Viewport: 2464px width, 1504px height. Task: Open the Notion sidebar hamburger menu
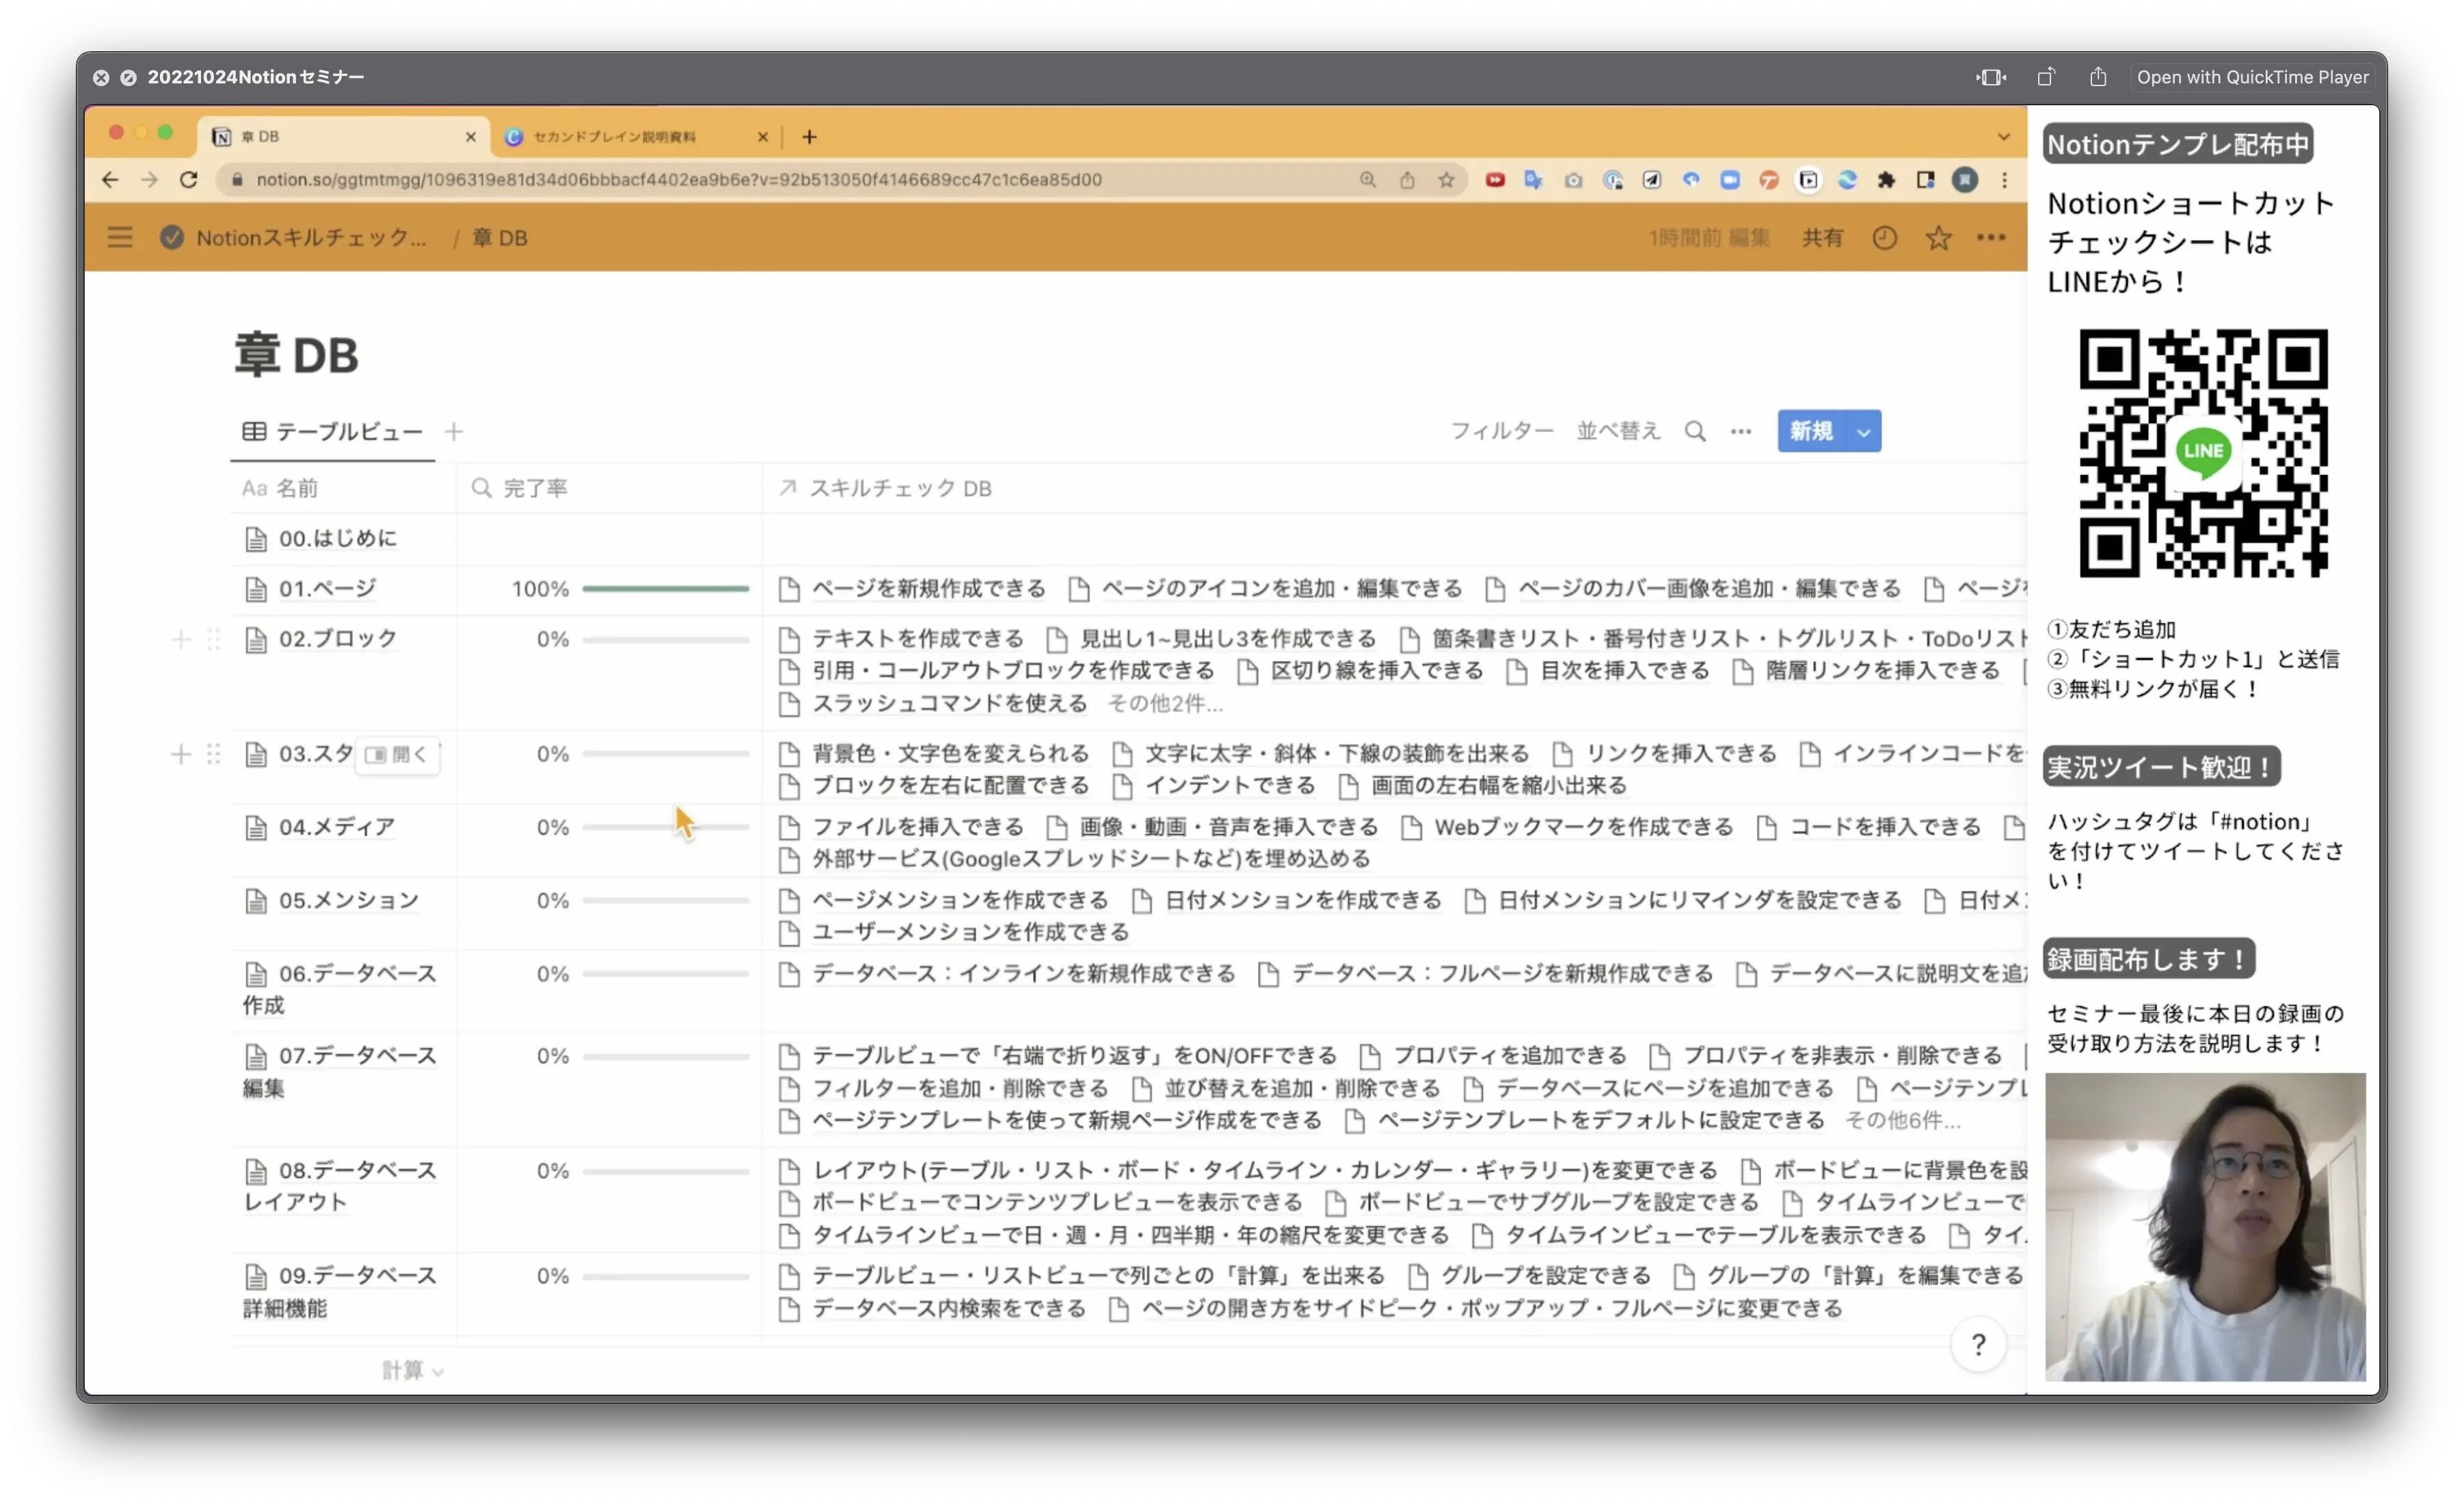[120, 237]
